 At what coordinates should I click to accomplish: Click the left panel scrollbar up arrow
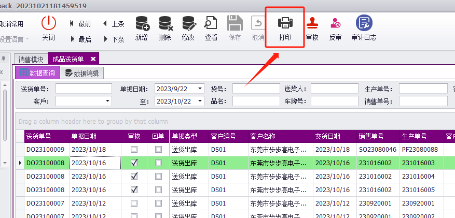[x=5, y=85]
